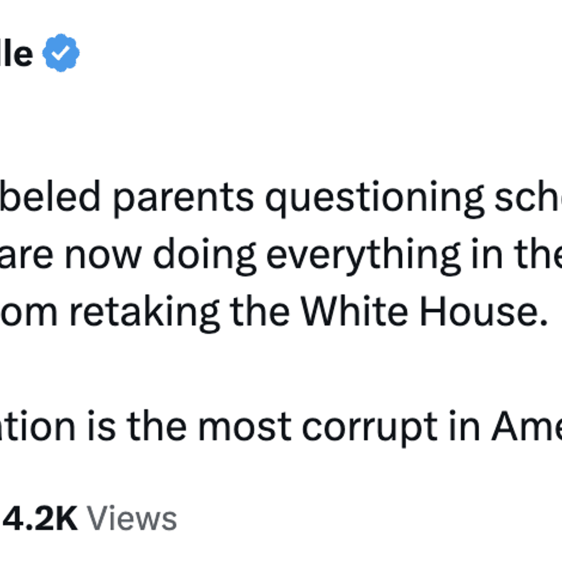
Task: Click the word "White" in the third line
Action: 354,311
